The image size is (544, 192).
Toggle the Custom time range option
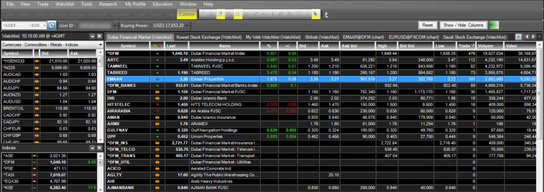pos(186,14)
